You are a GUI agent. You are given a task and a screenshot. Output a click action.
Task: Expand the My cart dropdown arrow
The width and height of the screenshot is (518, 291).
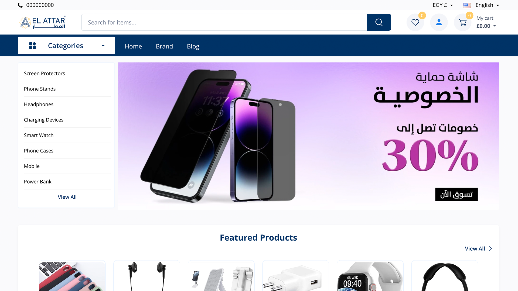tap(495, 26)
